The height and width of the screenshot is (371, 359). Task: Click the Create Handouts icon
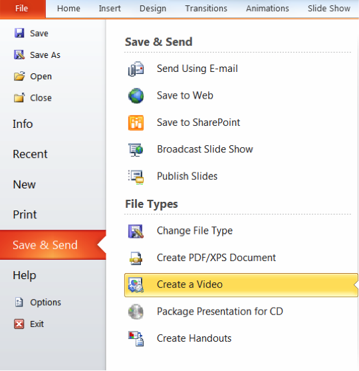(x=136, y=338)
